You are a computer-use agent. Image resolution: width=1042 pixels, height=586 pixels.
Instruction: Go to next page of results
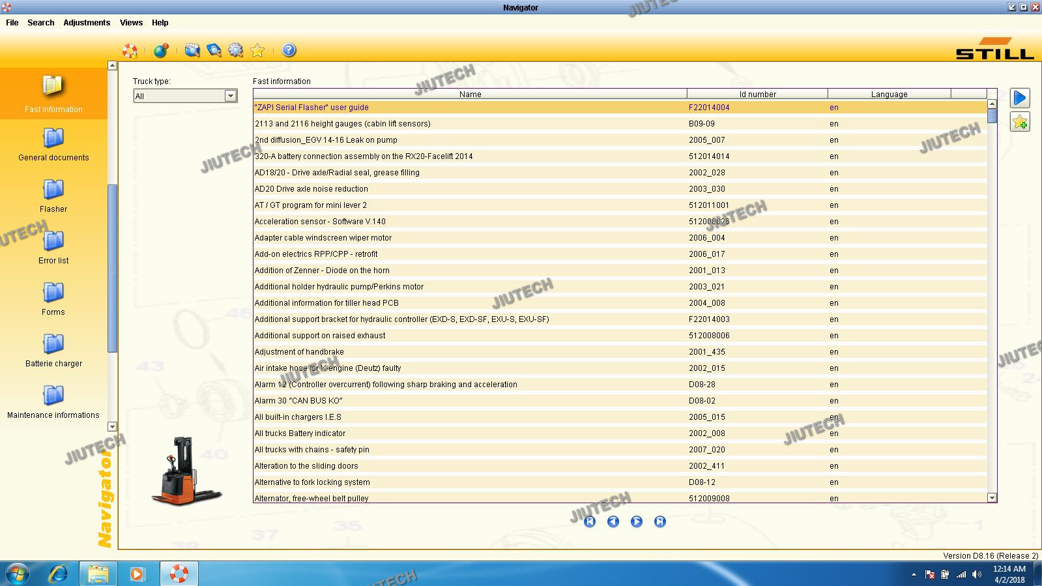[x=637, y=521]
